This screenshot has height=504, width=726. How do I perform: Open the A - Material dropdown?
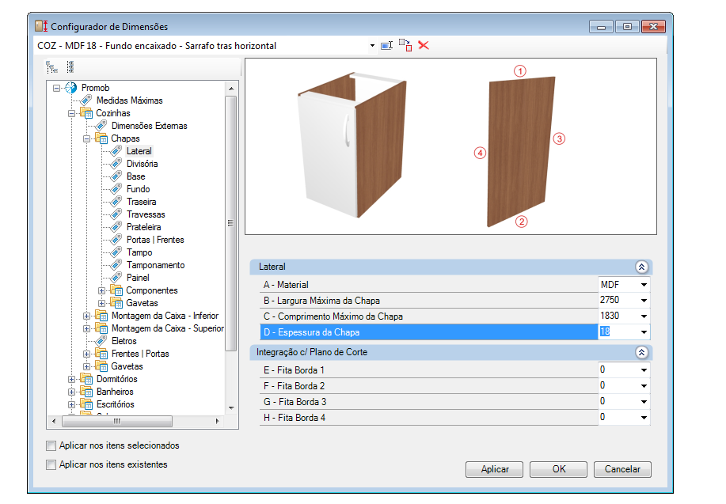644,285
